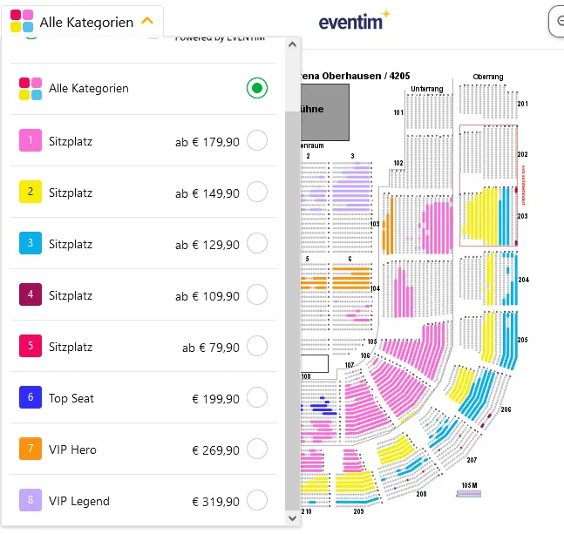Image resolution: width=564 pixels, height=534 pixels.
Task: Click the scroll down arrow in category list
Action: point(292,518)
